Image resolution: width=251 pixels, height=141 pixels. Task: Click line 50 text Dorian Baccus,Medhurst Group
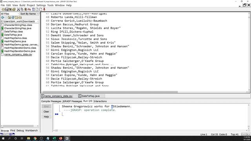[x=75, y=24]
